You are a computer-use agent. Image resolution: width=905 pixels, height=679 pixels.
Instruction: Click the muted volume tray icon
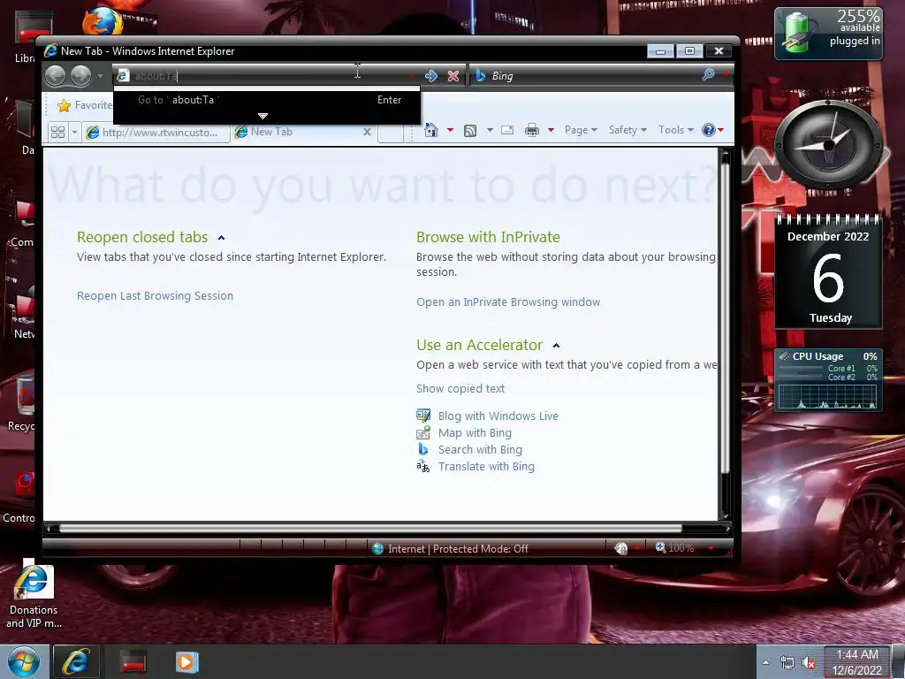(809, 663)
